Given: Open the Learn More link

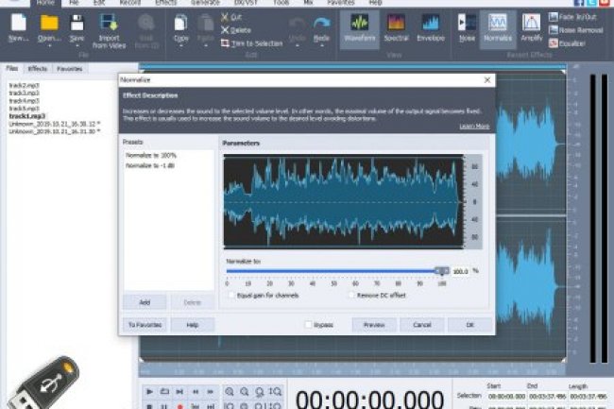Looking at the screenshot, I should coord(473,126).
